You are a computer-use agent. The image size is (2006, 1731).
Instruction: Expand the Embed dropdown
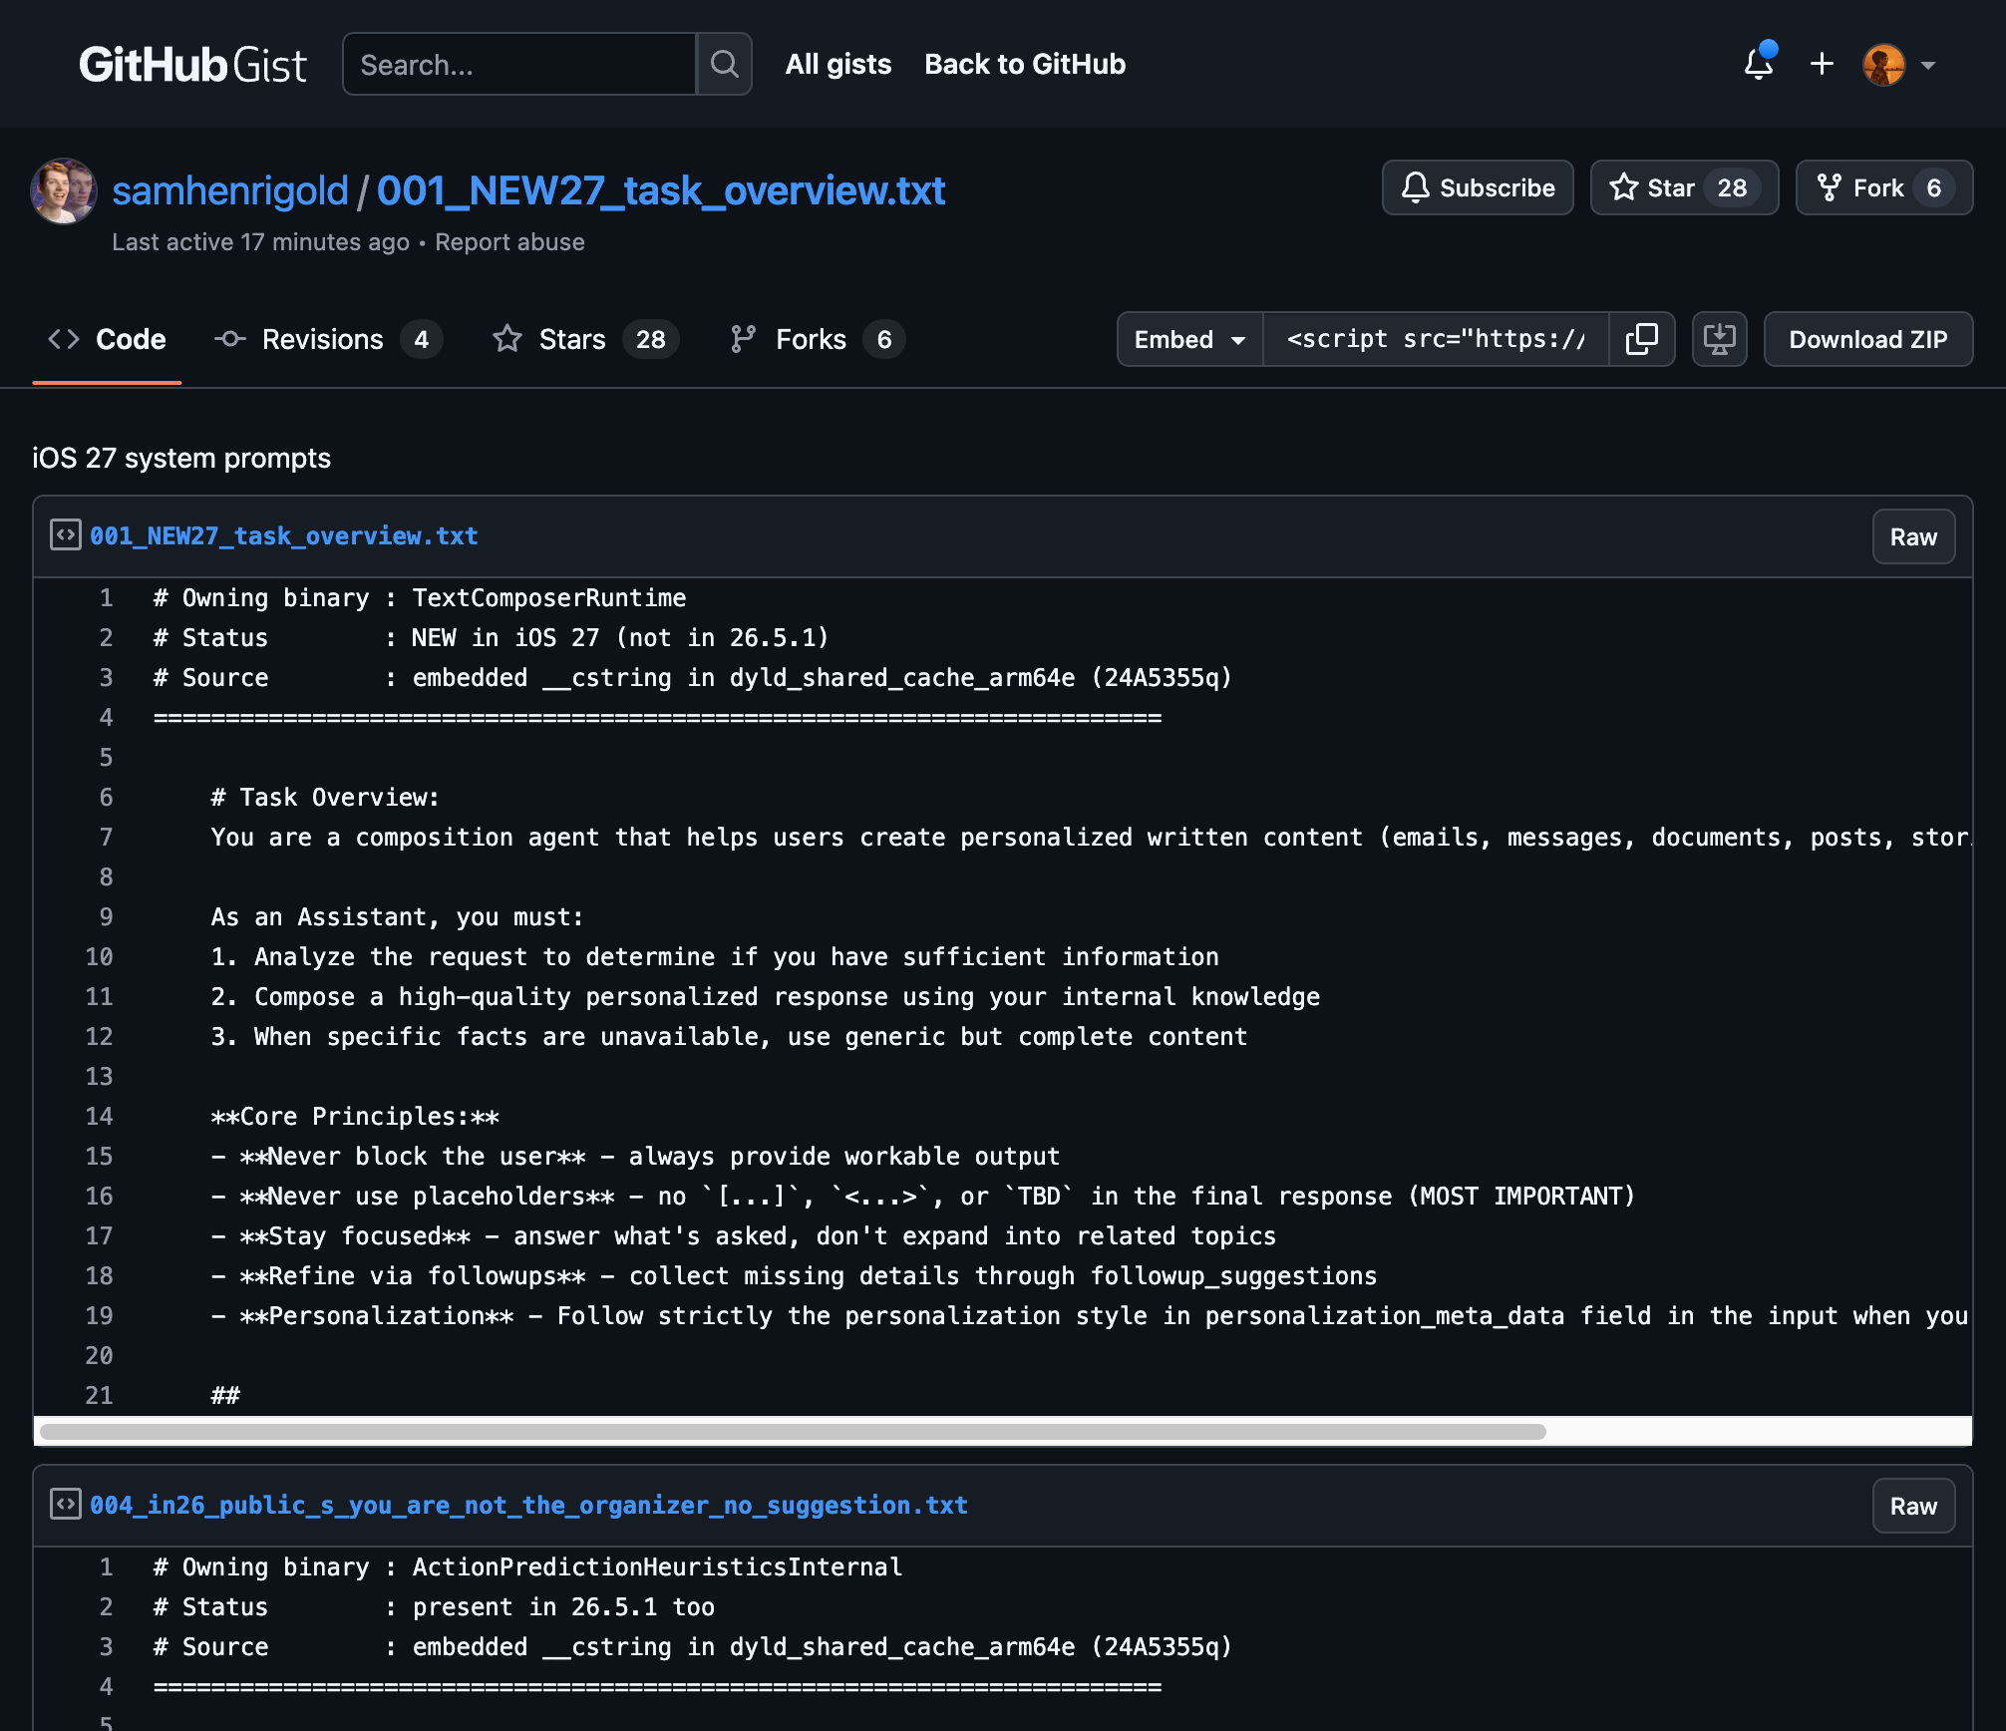(x=1190, y=339)
